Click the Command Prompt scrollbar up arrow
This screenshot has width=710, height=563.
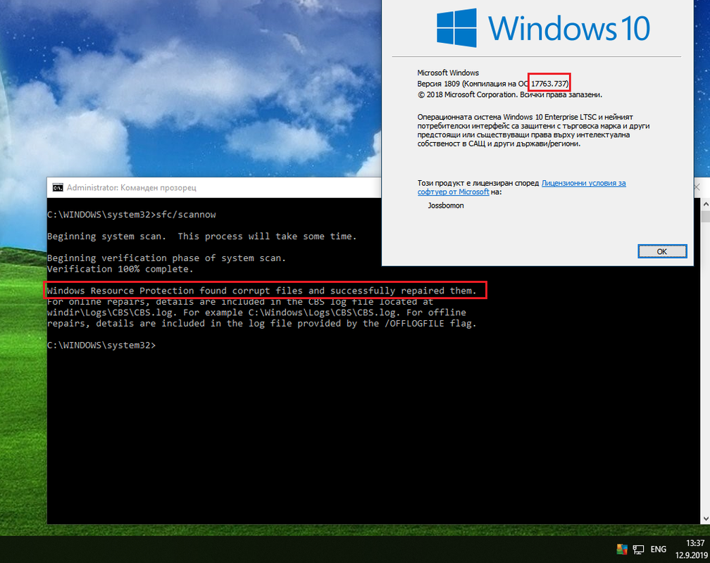coord(706,204)
